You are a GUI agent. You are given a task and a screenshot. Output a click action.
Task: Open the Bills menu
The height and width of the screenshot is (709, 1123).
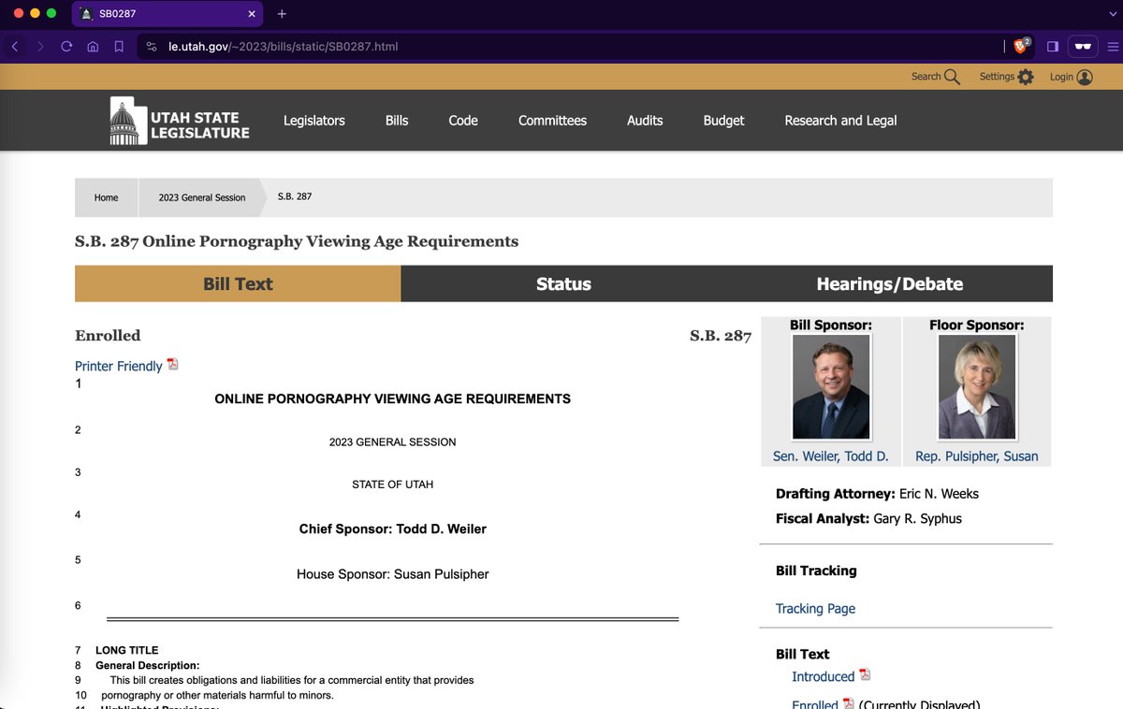[397, 121]
